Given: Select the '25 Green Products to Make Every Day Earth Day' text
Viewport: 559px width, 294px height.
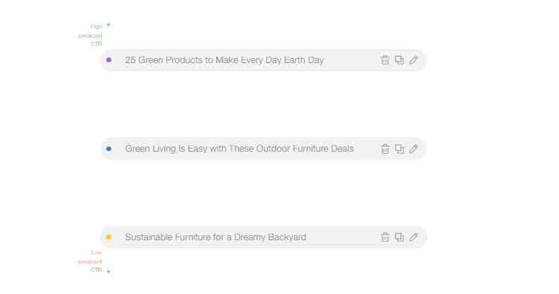Looking at the screenshot, I should point(225,60).
